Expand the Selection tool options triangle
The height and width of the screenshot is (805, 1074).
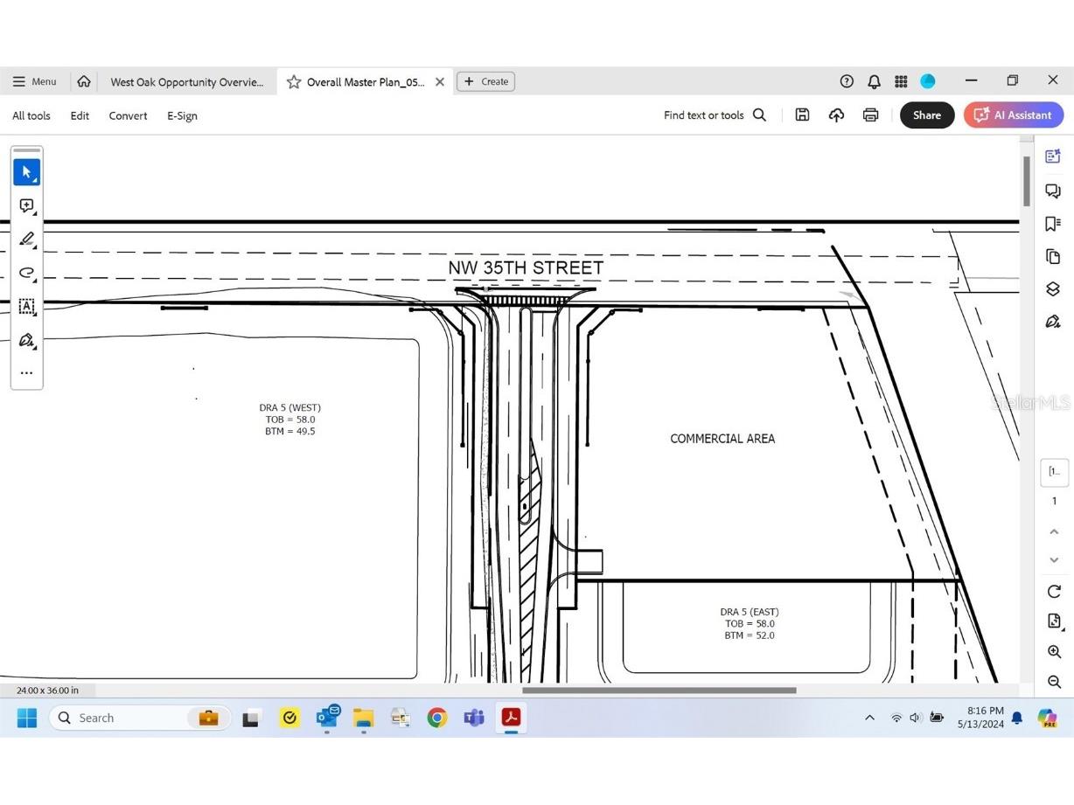(x=33, y=179)
